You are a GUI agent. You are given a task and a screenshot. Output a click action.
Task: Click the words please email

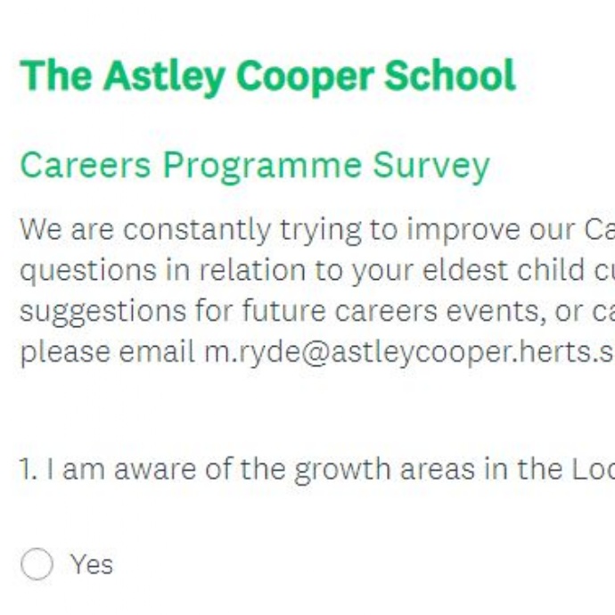pyautogui.click(x=107, y=352)
